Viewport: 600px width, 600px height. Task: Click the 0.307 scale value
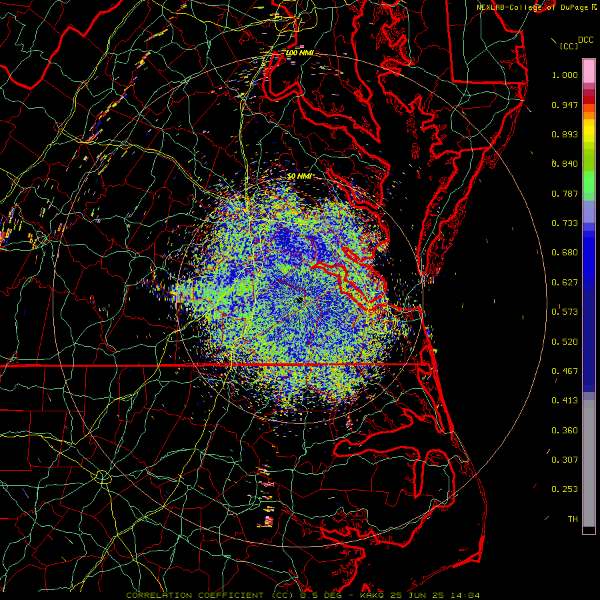pos(565,460)
